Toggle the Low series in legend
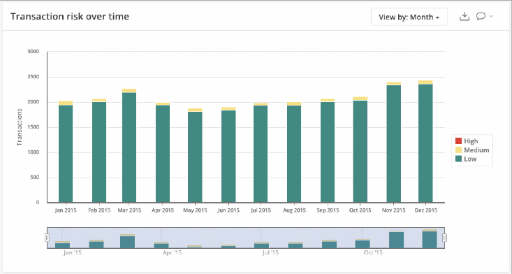This screenshot has height=274, width=512. pyautogui.click(x=466, y=159)
